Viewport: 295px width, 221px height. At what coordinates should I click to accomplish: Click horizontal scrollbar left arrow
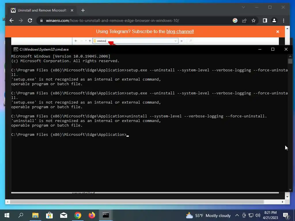pyautogui.click(x=7, y=202)
